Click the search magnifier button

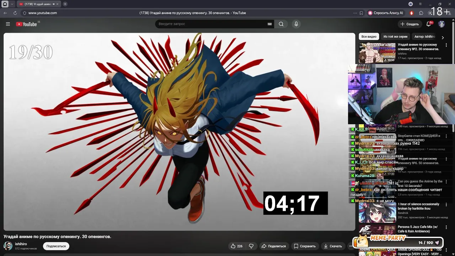pyautogui.click(x=281, y=24)
